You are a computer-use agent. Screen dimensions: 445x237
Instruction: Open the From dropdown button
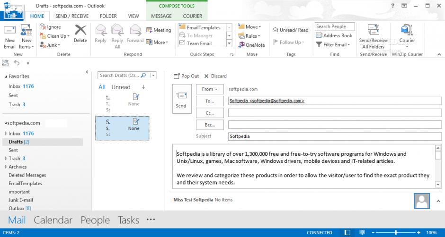point(210,89)
